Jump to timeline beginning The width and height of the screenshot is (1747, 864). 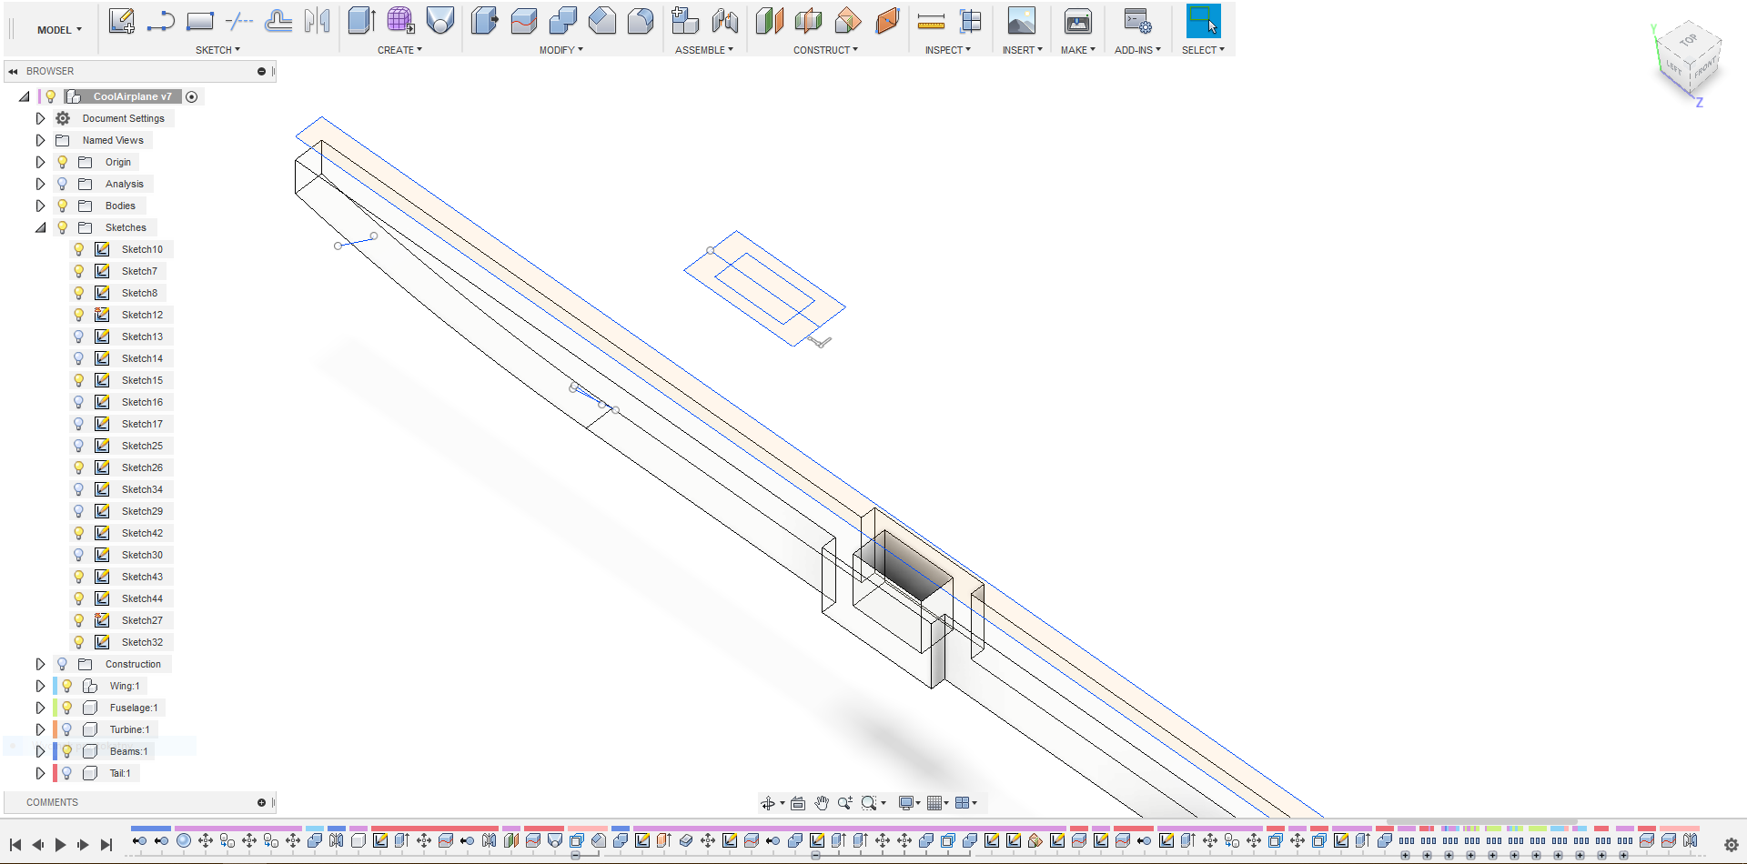coord(15,845)
